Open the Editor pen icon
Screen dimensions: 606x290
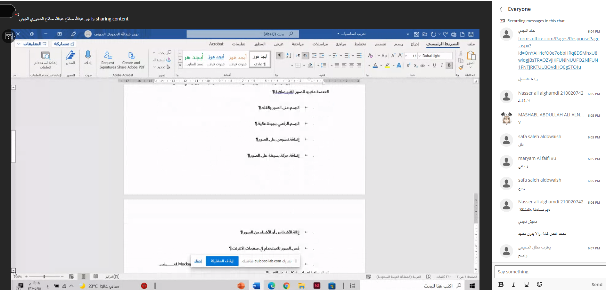pos(70,55)
